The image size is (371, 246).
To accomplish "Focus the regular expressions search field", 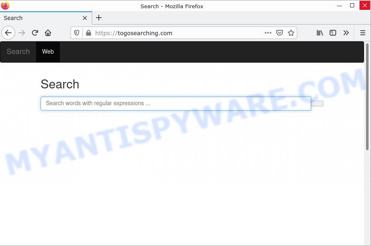I will [176, 103].
